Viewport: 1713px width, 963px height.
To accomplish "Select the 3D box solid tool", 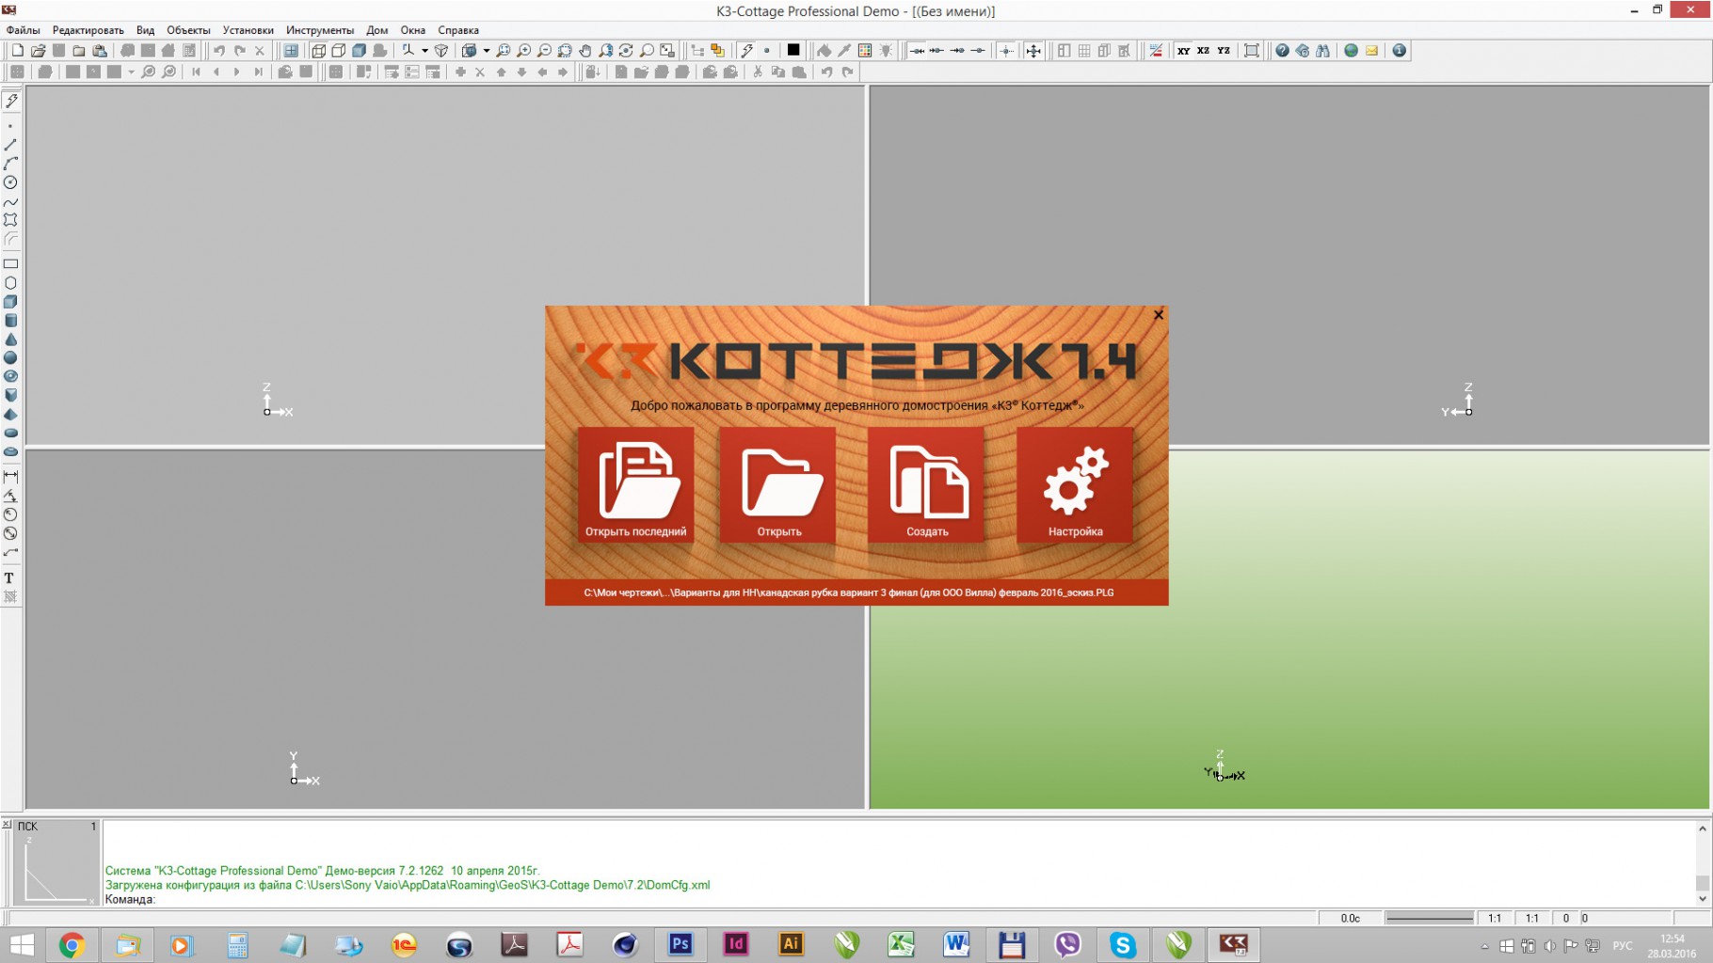I will pyautogui.click(x=10, y=302).
